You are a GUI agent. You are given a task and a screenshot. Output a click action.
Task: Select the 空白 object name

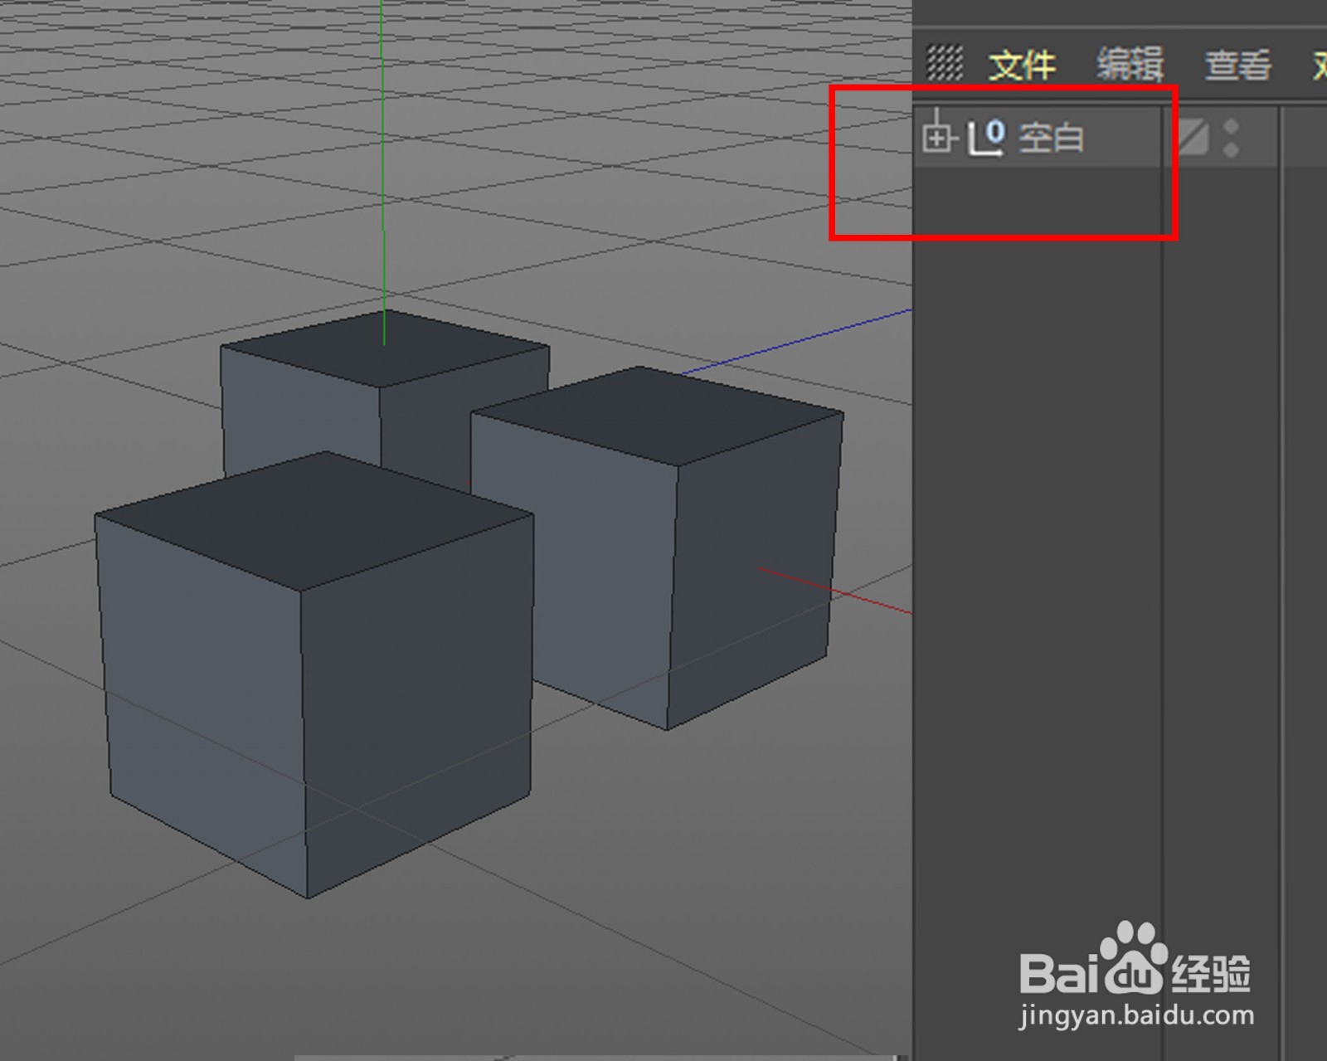[1051, 138]
